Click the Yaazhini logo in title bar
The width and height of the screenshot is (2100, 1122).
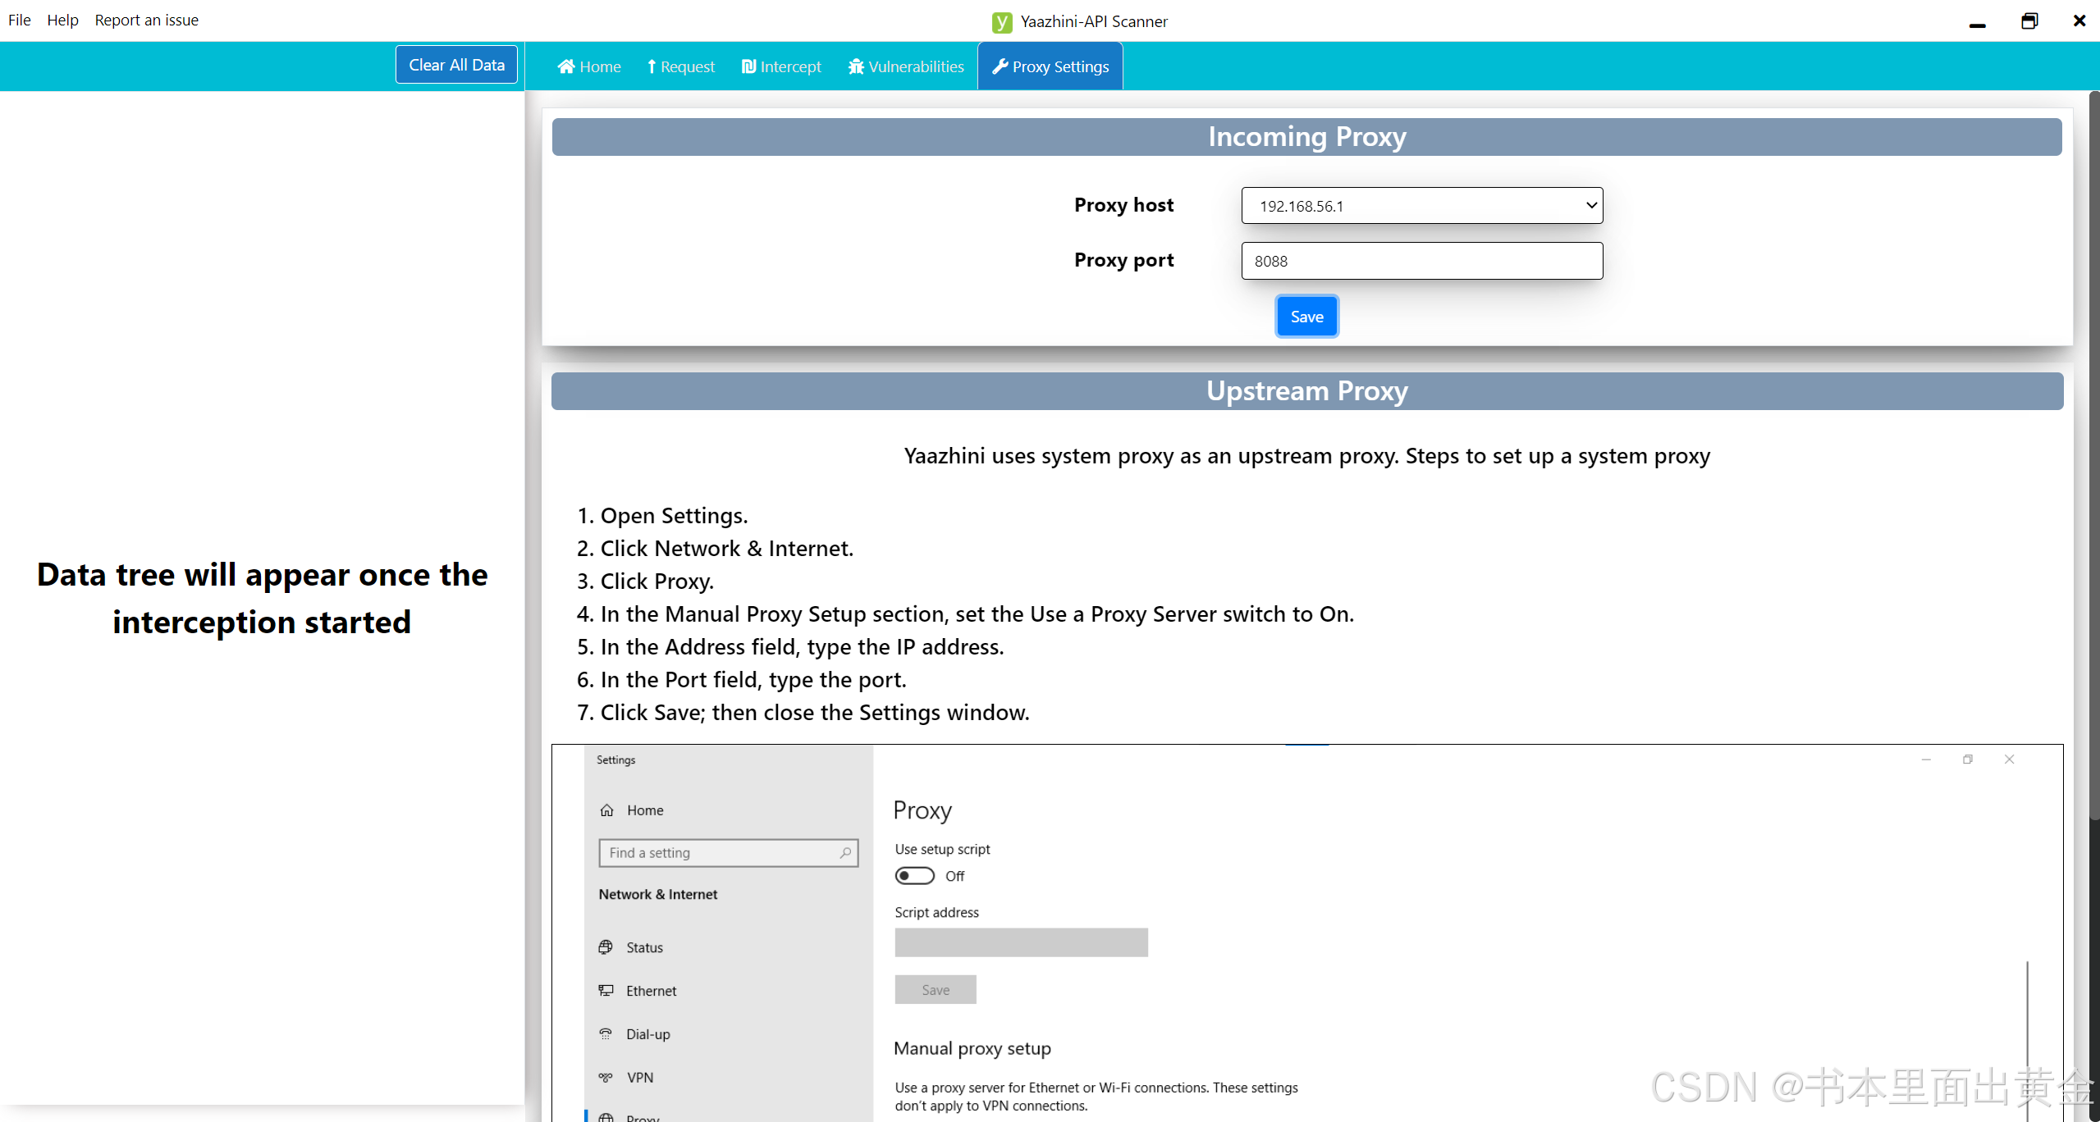(1002, 22)
